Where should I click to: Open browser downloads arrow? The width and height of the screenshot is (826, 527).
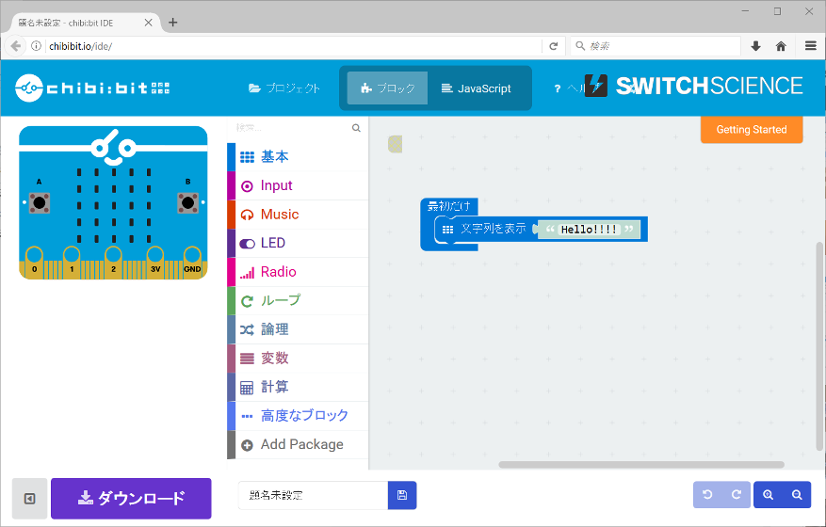pos(756,46)
